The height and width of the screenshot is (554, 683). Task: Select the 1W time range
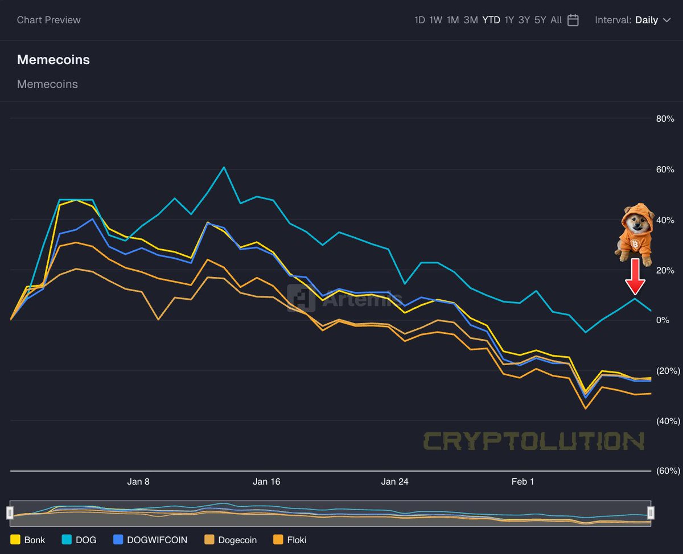436,20
